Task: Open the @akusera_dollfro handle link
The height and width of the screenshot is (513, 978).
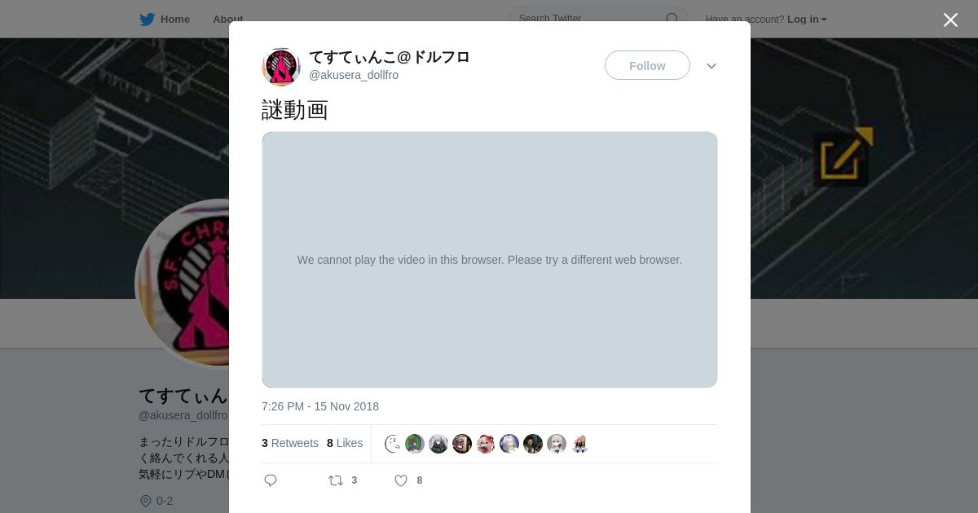Action: tap(354, 75)
